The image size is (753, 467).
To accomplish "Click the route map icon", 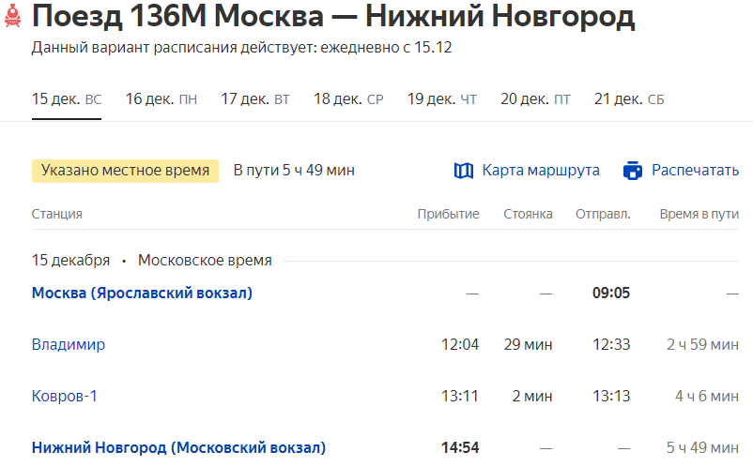I will [x=464, y=171].
